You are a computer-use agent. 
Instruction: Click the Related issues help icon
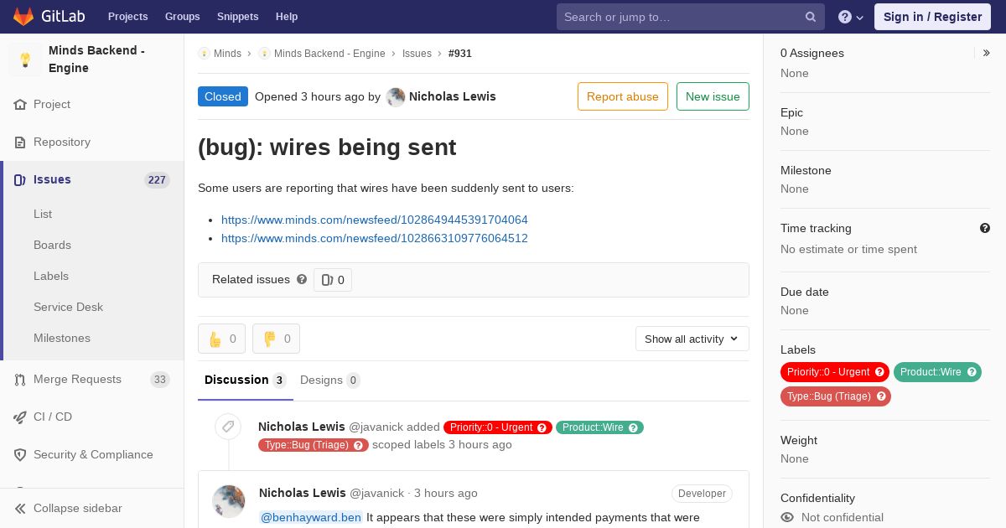302,279
